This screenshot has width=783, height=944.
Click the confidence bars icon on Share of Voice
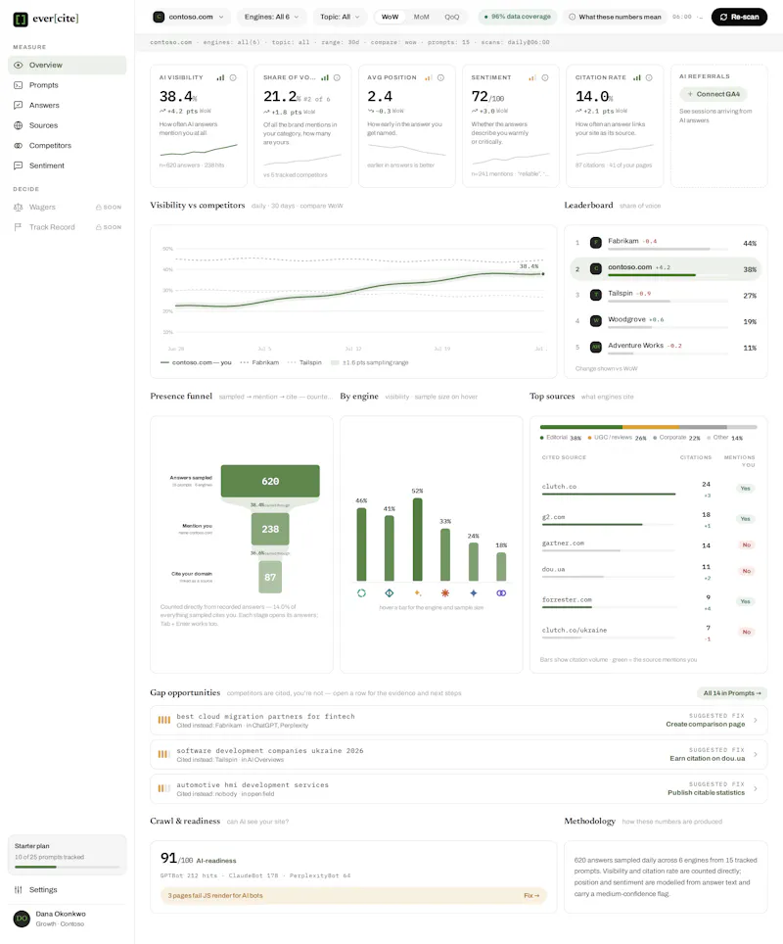(324, 77)
